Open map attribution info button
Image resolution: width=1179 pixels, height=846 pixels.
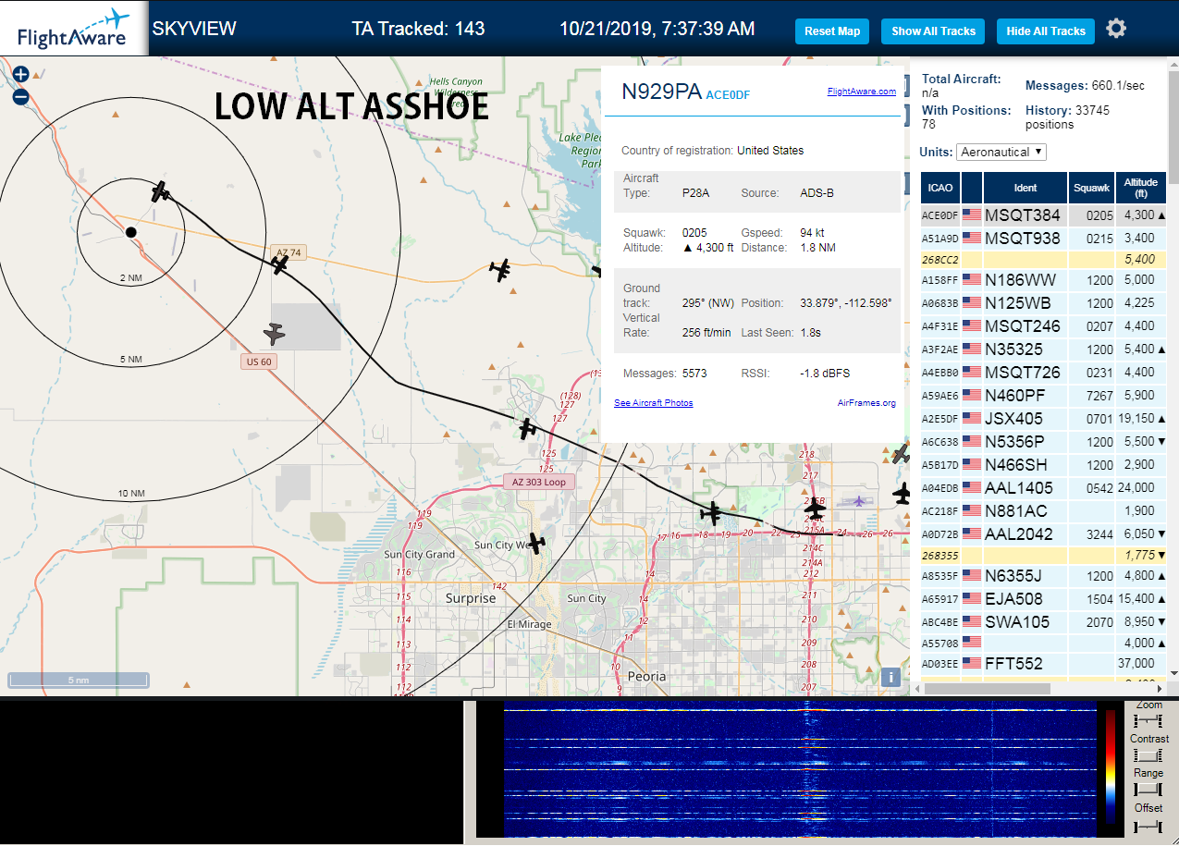(x=890, y=677)
